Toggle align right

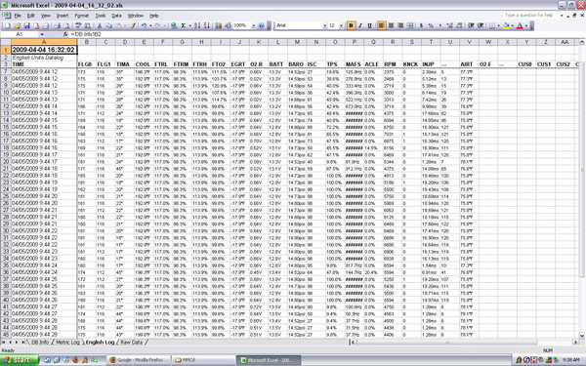pyautogui.click(x=400, y=25)
